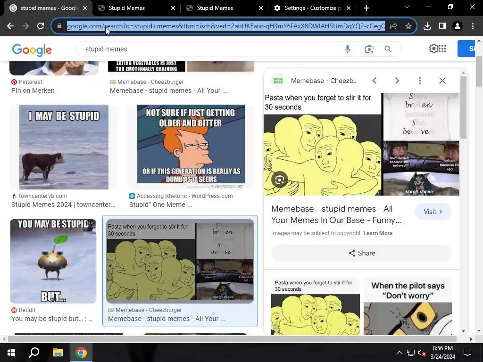Click the muted volume icon in system tray

pyautogui.click(x=422, y=353)
